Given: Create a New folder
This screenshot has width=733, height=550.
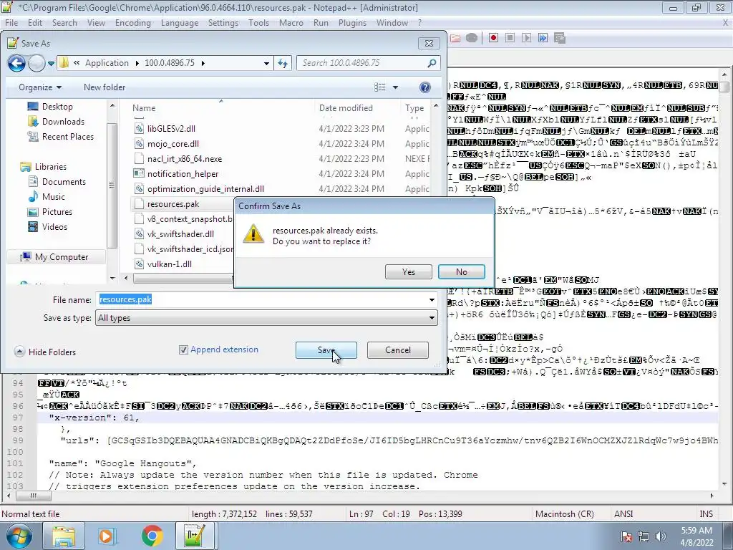Looking at the screenshot, I should (105, 87).
